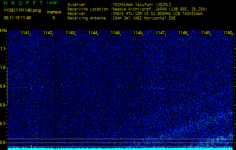Click the 1145 time marker

(115, 33)
